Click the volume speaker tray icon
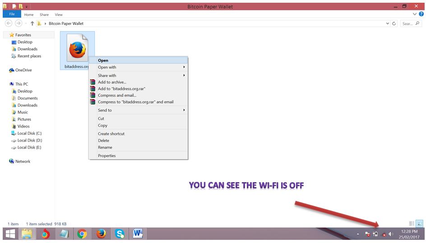Viewport: 426px width, 243px height. (x=391, y=234)
